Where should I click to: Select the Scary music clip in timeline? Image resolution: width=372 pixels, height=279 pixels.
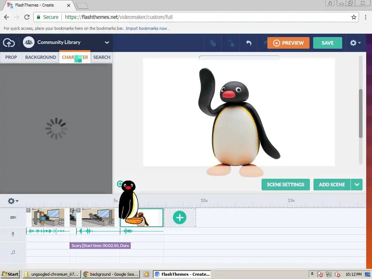pos(100,246)
